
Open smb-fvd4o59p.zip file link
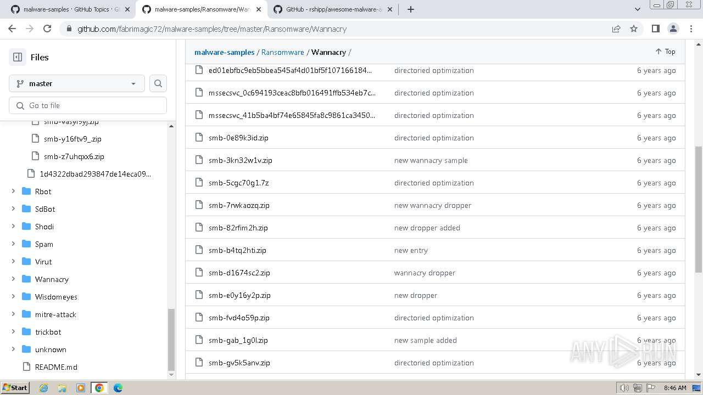coord(239,318)
